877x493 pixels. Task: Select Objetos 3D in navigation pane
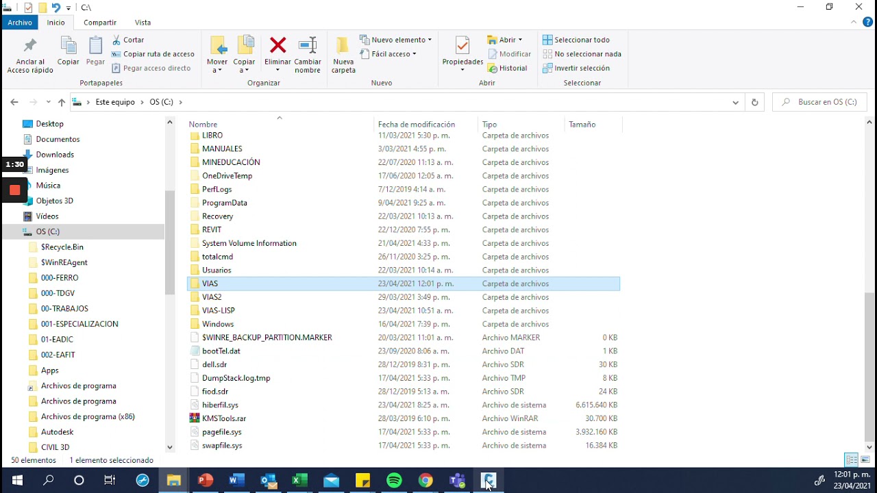tap(55, 201)
